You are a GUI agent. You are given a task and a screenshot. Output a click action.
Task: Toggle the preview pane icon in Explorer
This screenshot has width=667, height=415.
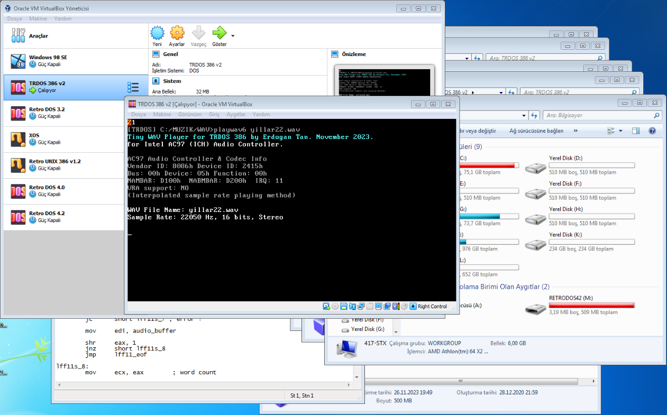point(636,131)
